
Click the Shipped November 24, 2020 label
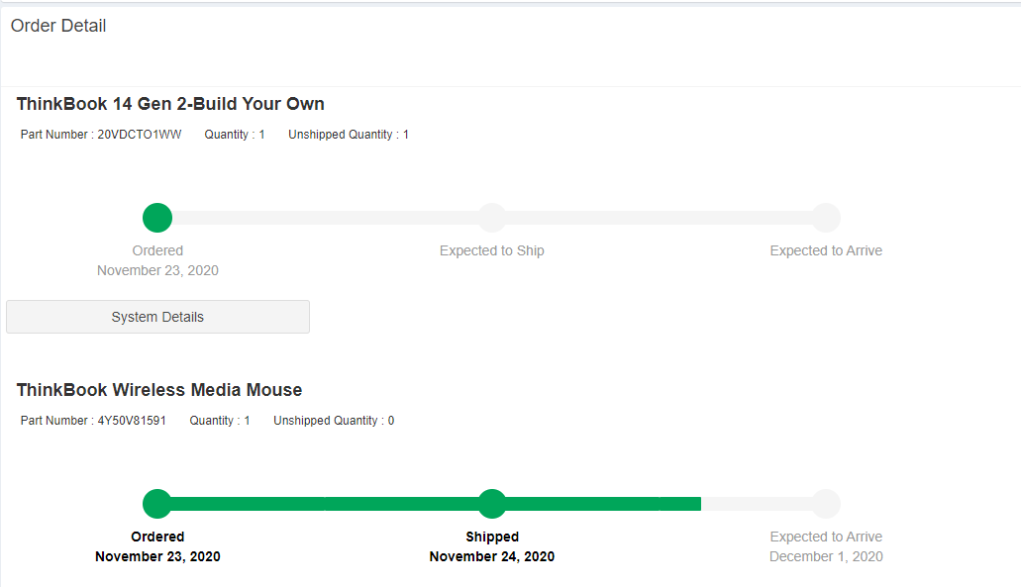point(492,546)
